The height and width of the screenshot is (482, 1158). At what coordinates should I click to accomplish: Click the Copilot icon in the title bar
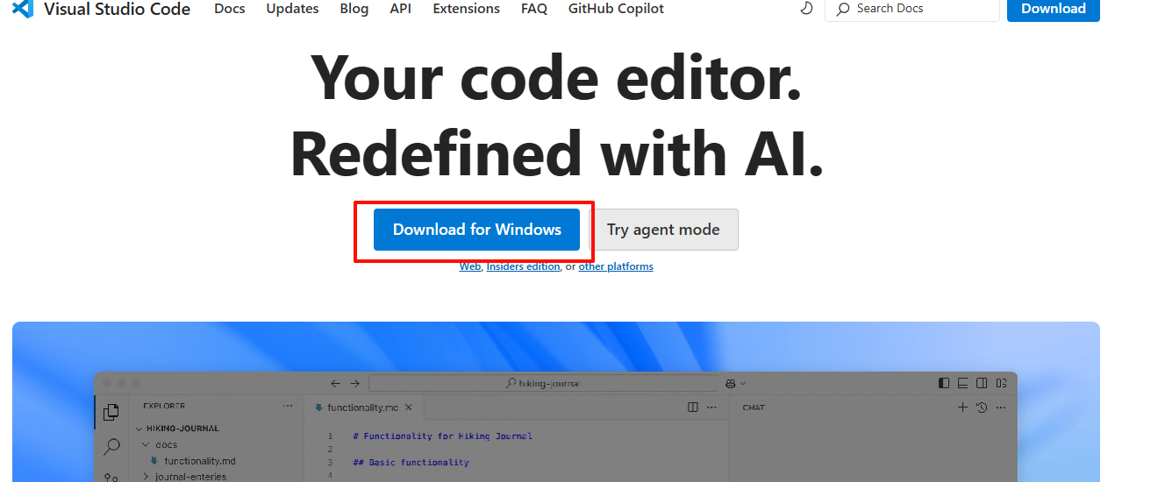[x=731, y=383]
